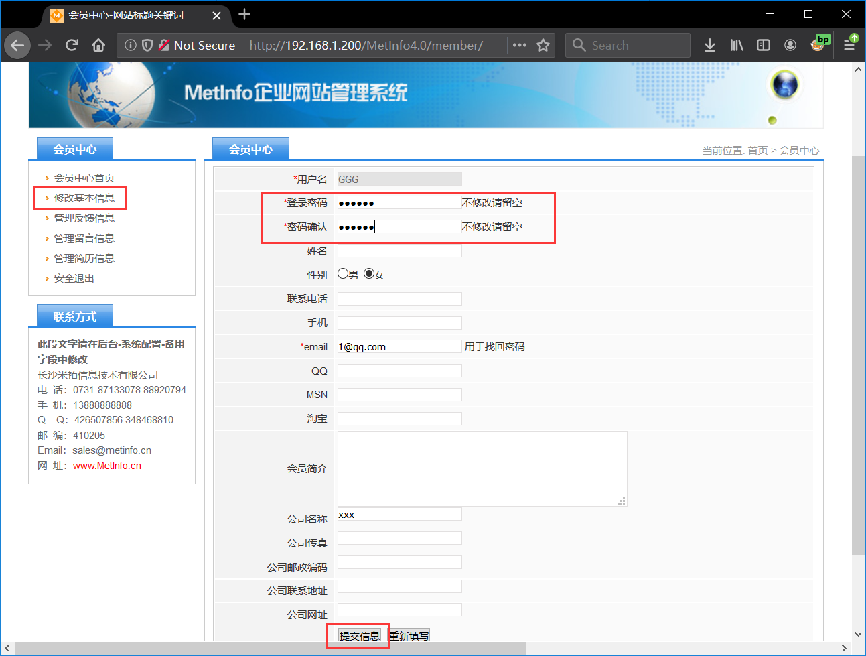
Task: Focus the 登录密码 password field
Action: pos(399,202)
